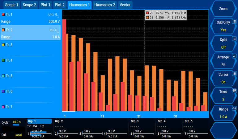The image size is (238, 139).
Task: Click cursor readout 6.258 mA row
Action: click(x=166, y=17)
